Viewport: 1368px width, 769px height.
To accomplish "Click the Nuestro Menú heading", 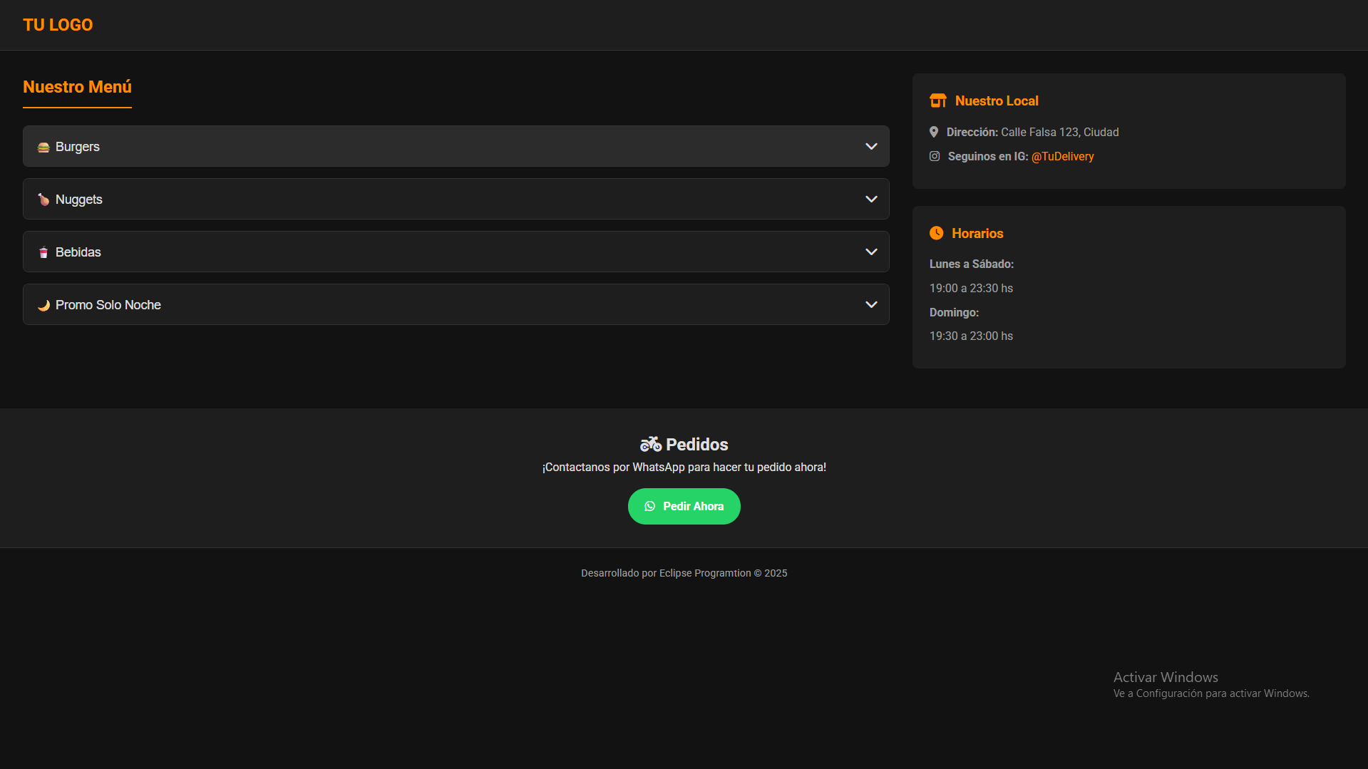I will tap(77, 87).
